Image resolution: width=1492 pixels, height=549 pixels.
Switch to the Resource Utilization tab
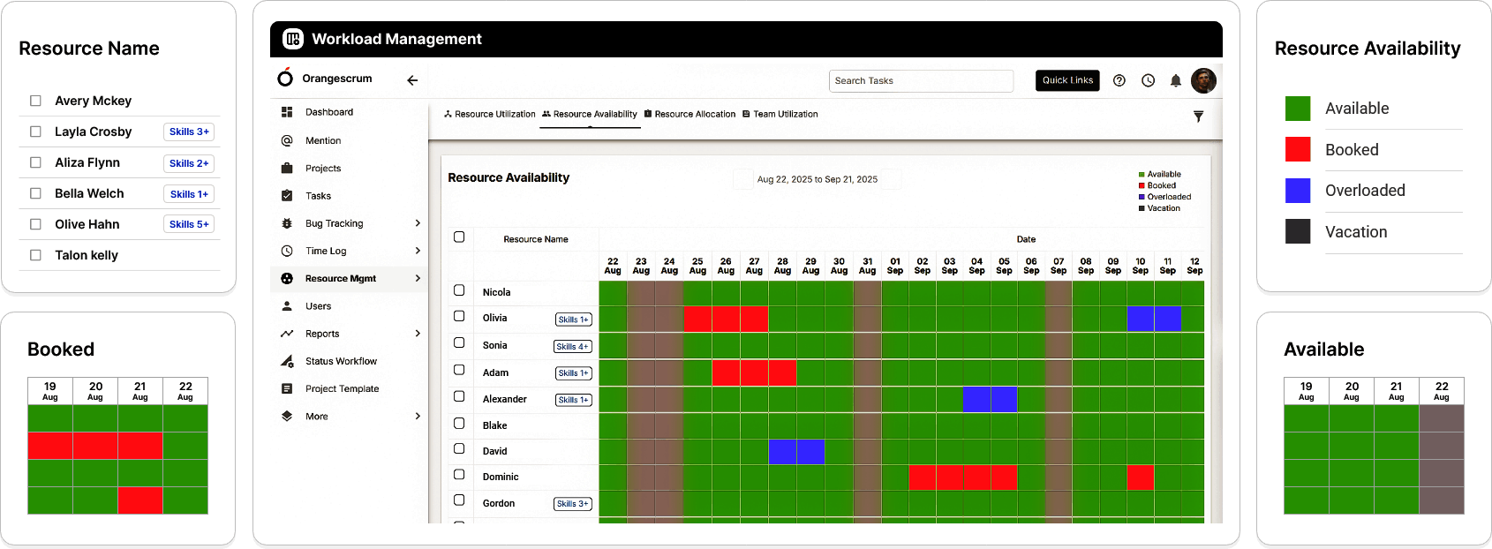pyautogui.click(x=490, y=114)
